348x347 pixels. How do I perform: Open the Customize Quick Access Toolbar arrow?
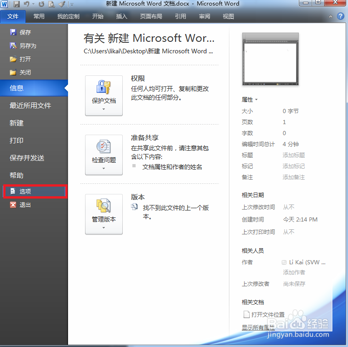click(x=72, y=4)
